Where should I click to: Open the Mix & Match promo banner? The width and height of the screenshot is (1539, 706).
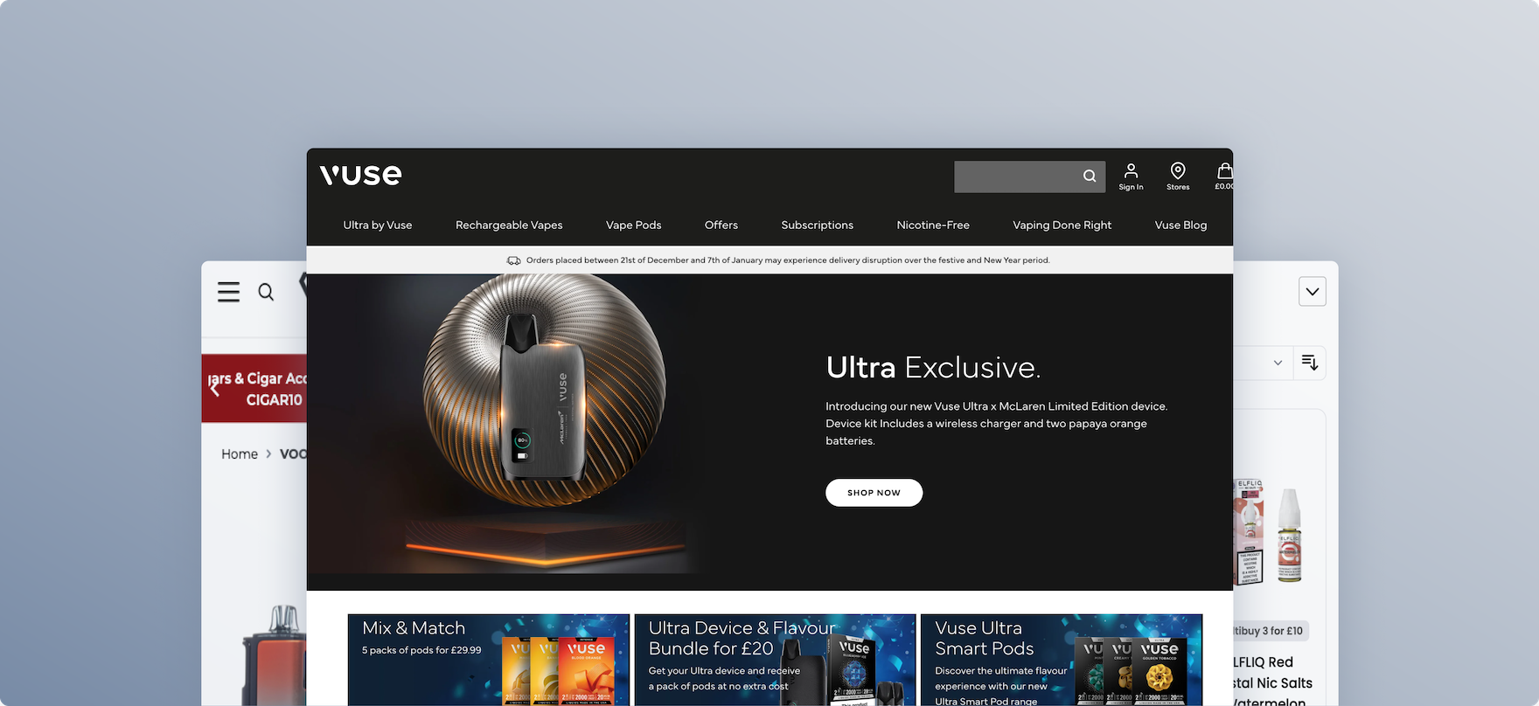(x=488, y=660)
